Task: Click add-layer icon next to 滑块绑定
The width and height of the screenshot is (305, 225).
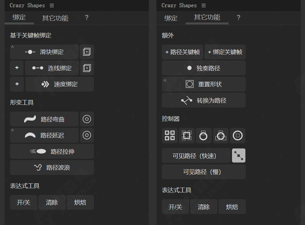Action: click(87, 52)
